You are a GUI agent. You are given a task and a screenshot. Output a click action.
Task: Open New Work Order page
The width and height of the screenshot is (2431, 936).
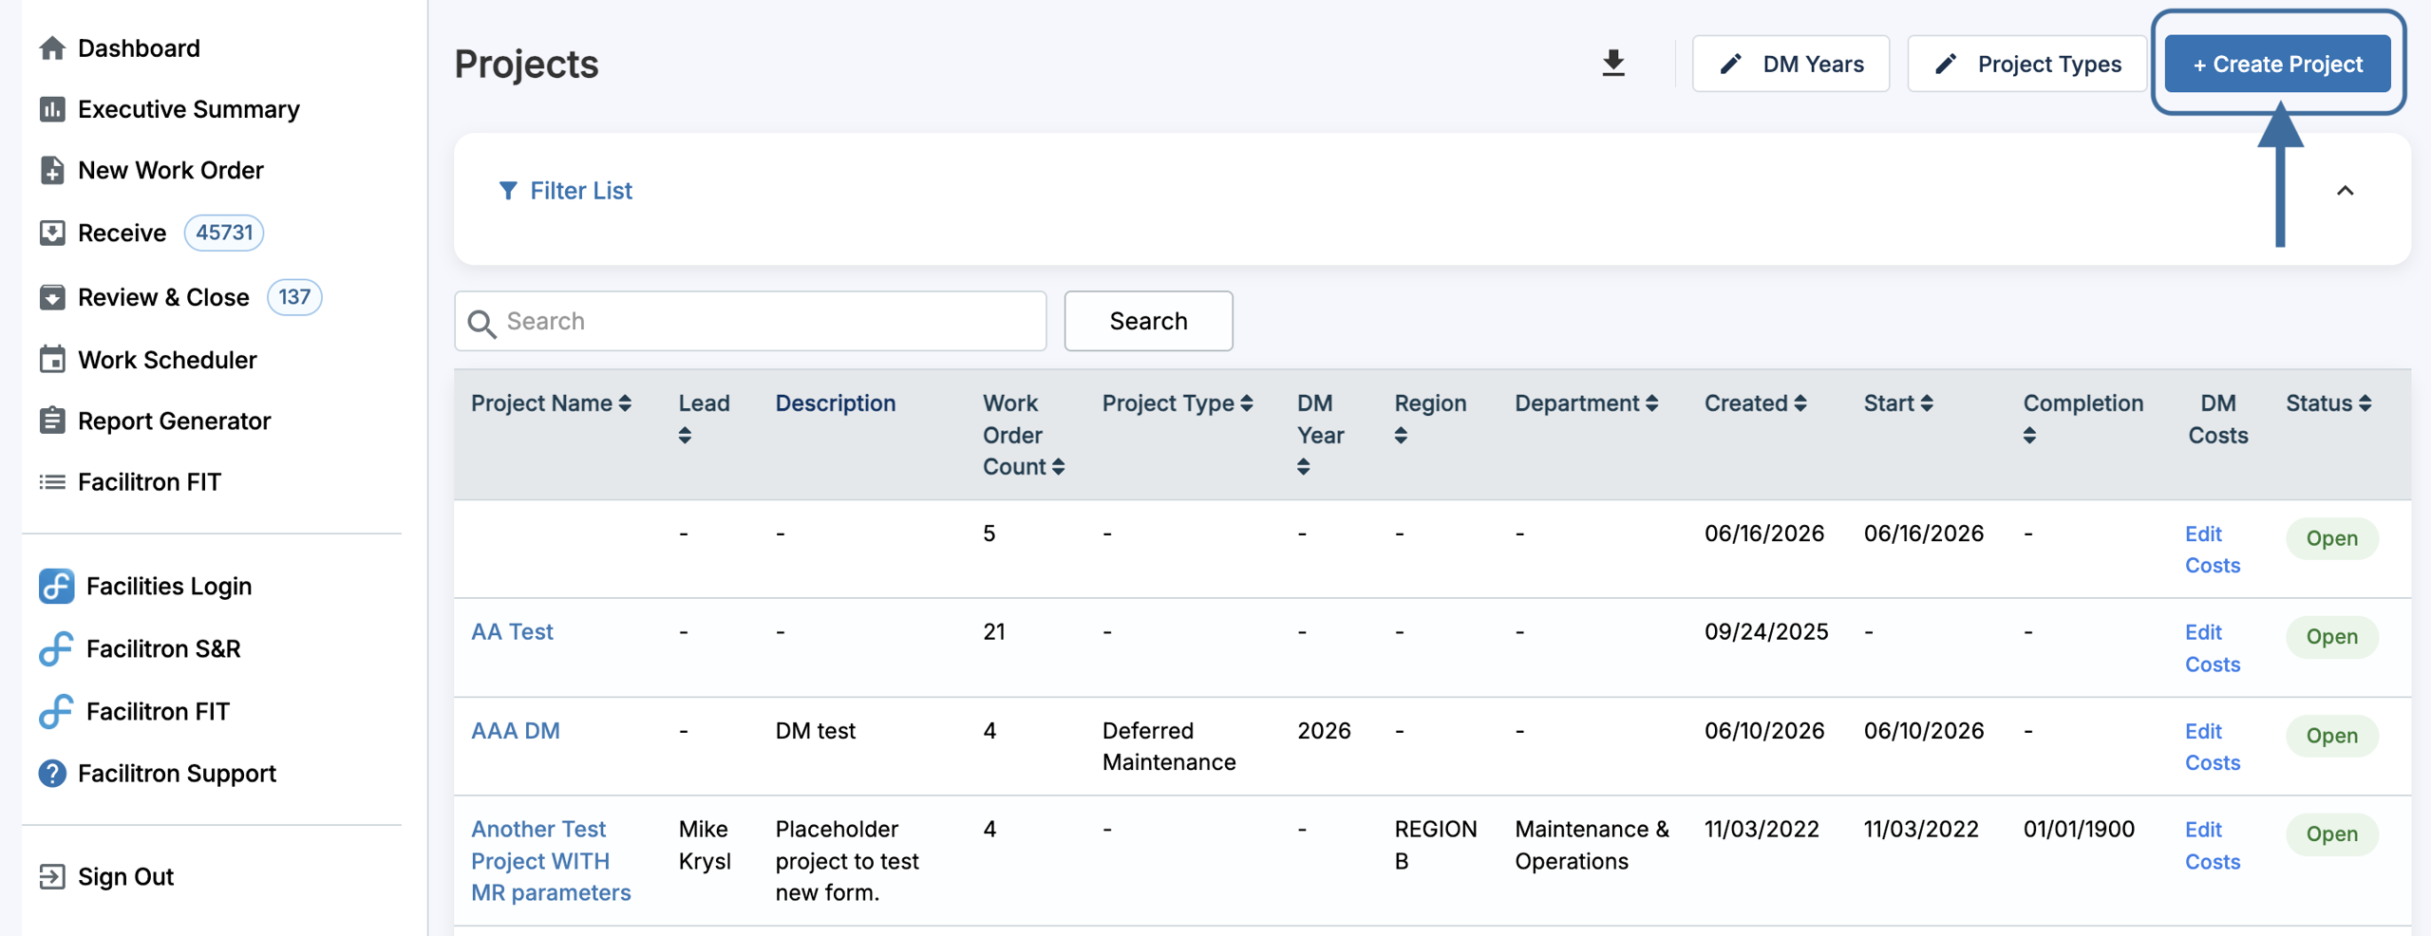(x=171, y=170)
